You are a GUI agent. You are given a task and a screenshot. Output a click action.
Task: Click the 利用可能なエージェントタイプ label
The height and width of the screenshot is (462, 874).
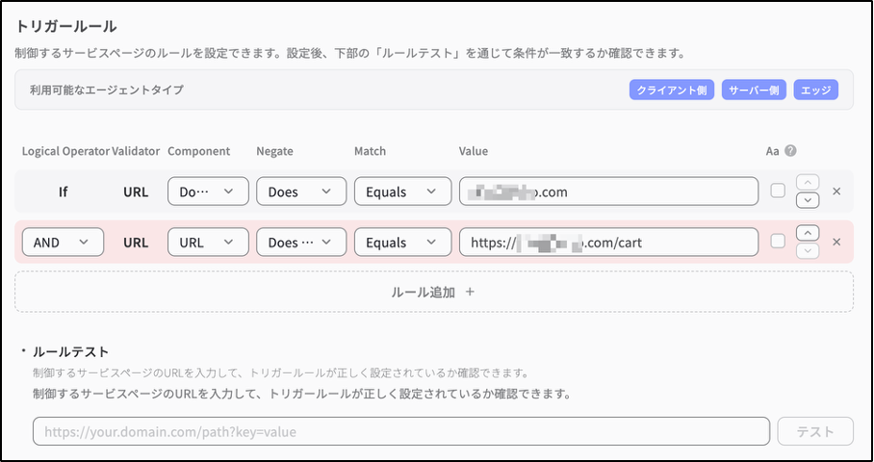tap(107, 90)
